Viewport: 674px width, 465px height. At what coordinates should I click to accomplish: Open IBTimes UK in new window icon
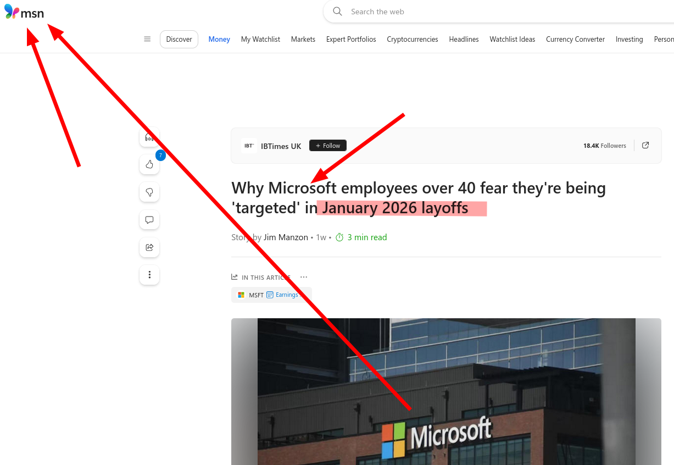645,146
